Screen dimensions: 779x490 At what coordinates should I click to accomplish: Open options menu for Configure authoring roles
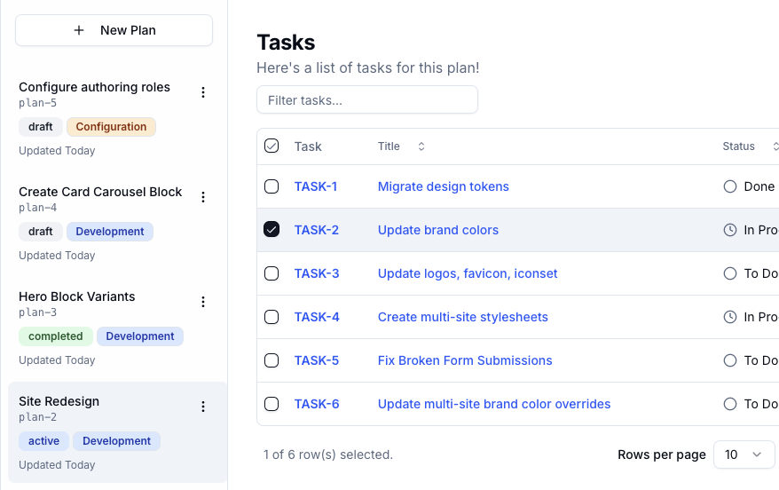click(203, 92)
